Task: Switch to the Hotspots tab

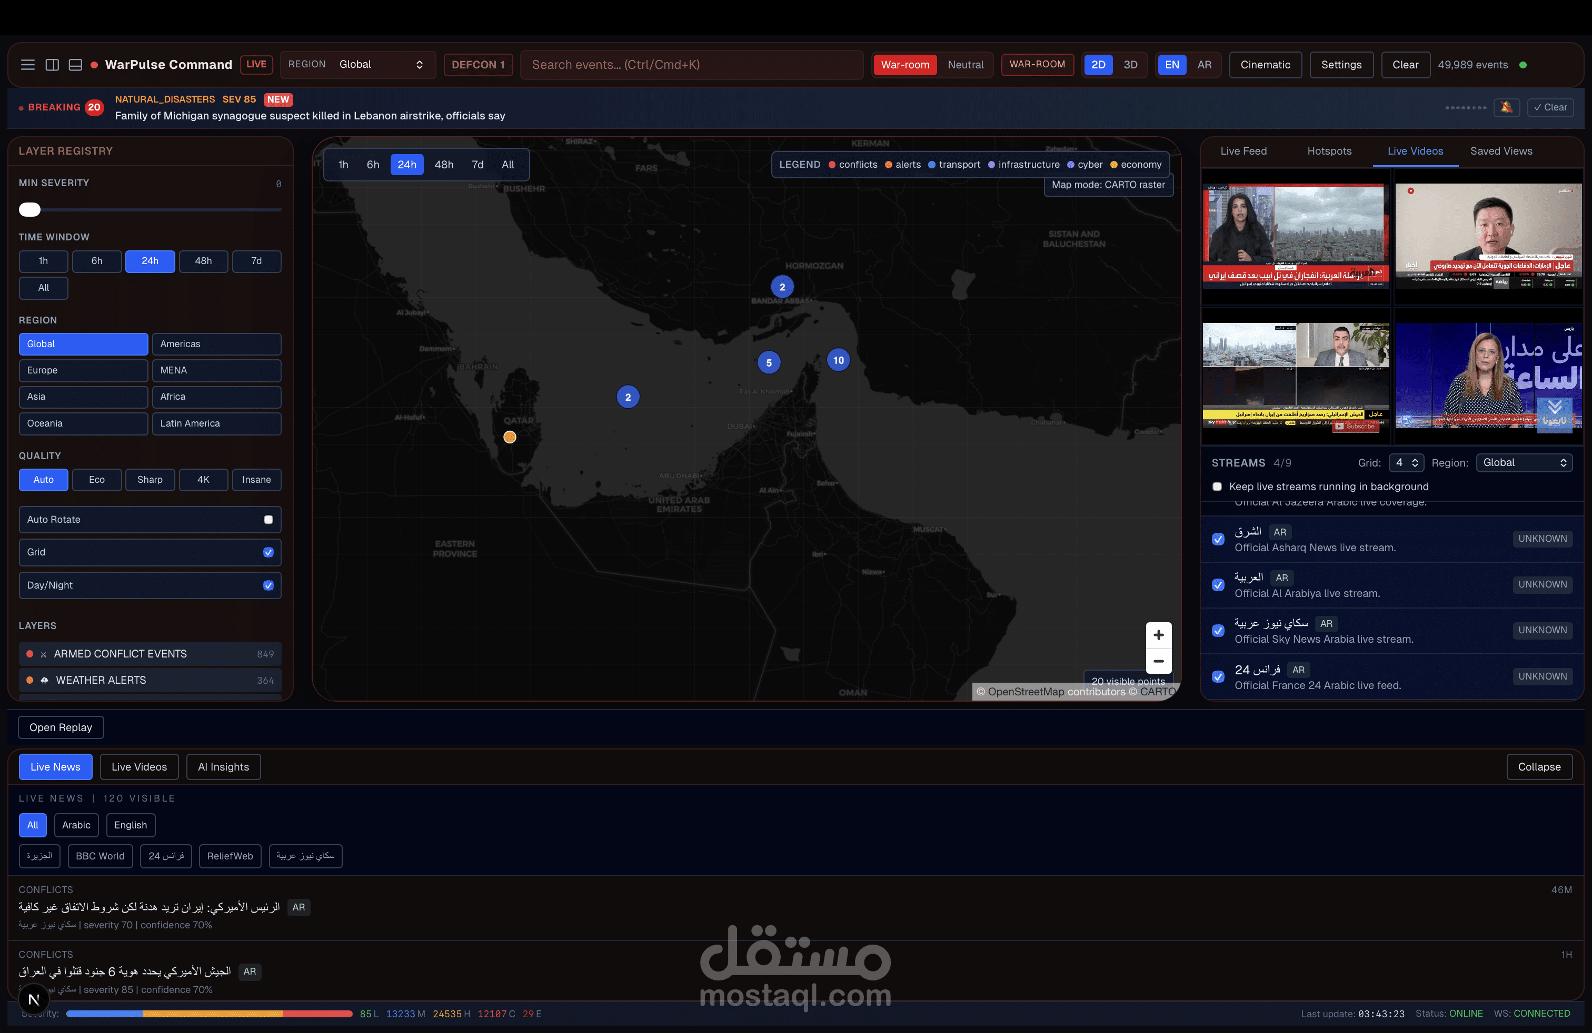Action: [1329, 151]
